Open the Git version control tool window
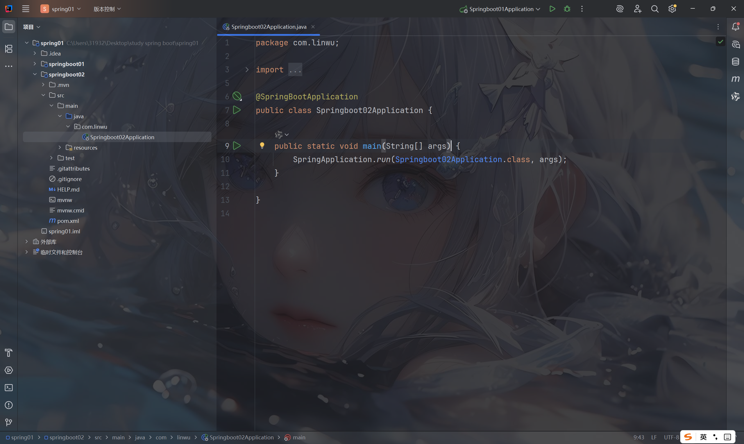The height and width of the screenshot is (444, 744). click(9, 422)
